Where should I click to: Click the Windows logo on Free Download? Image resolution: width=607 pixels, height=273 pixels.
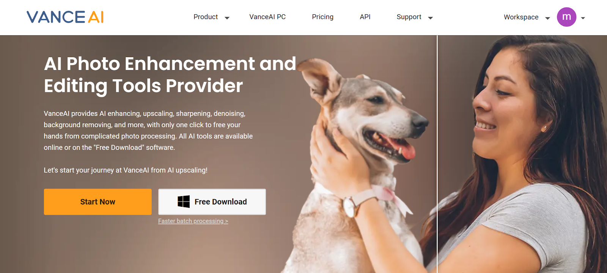coord(184,201)
